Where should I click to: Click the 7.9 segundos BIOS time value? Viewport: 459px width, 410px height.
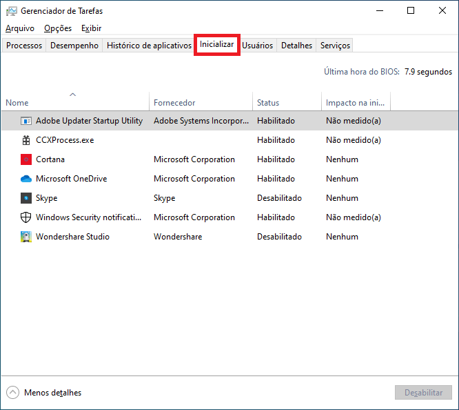point(428,72)
